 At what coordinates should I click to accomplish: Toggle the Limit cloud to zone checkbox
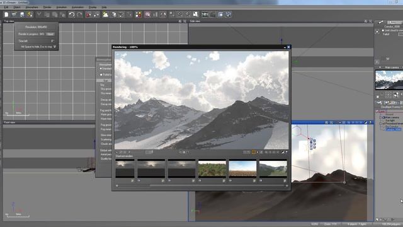point(383,30)
